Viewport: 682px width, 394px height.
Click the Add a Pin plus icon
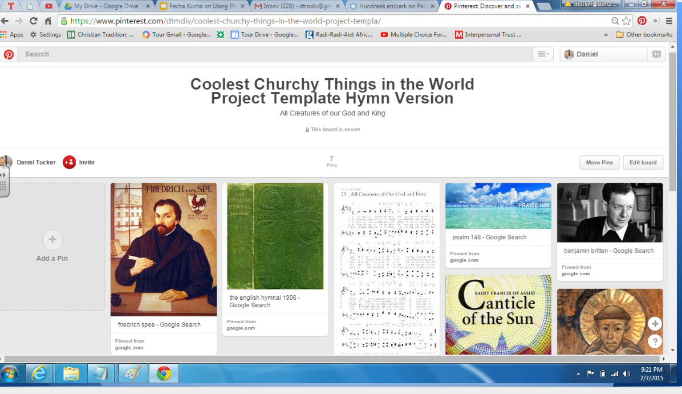click(x=52, y=240)
